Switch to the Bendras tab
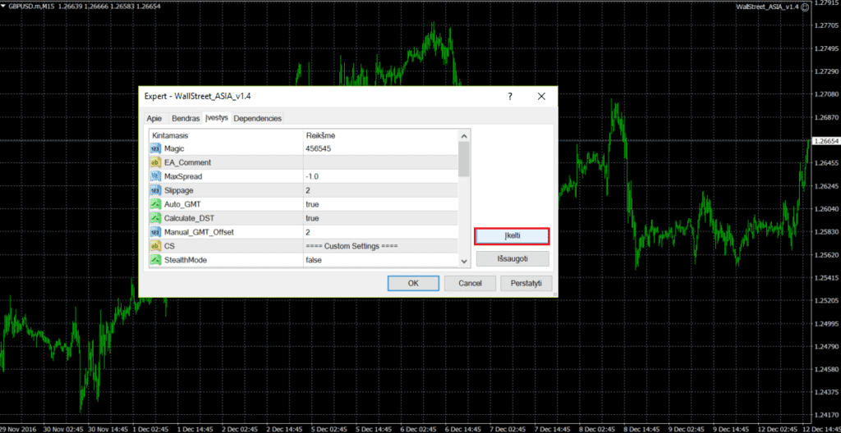The width and height of the screenshot is (841, 433). [185, 118]
